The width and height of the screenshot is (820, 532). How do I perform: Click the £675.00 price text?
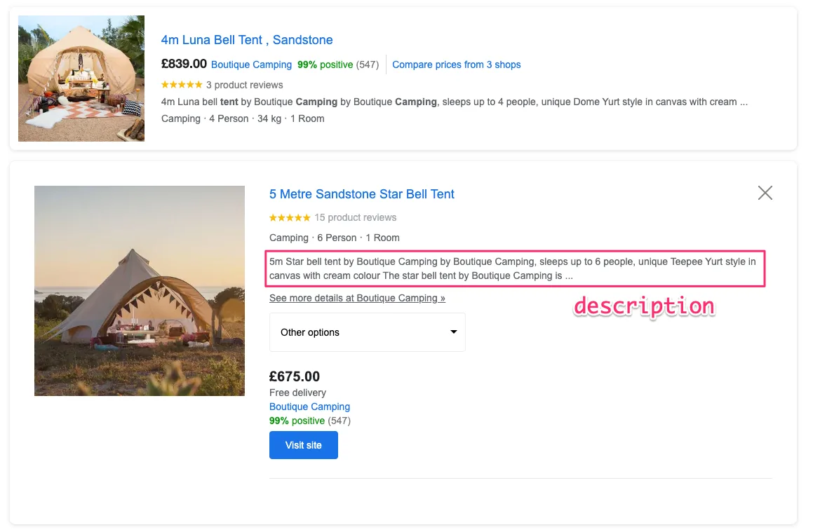[294, 376]
